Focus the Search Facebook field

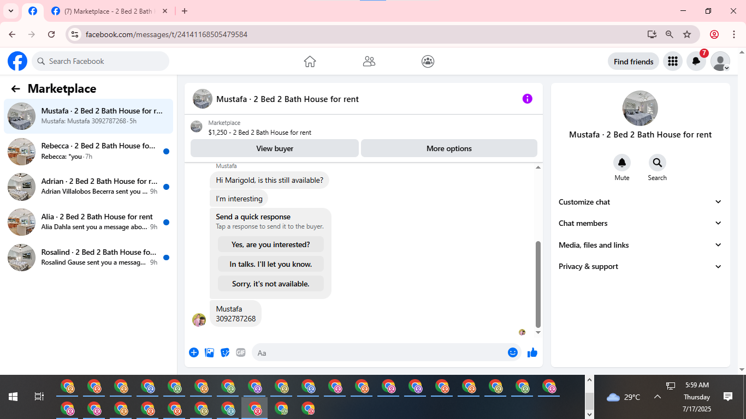point(100,61)
